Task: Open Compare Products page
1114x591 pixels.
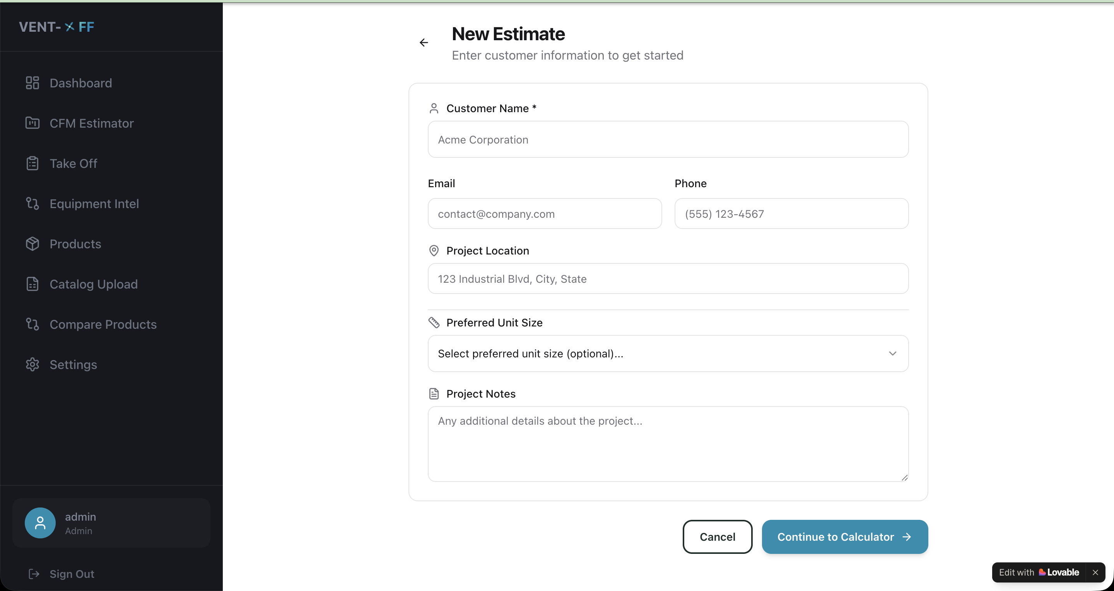Action: [x=103, y=324]
